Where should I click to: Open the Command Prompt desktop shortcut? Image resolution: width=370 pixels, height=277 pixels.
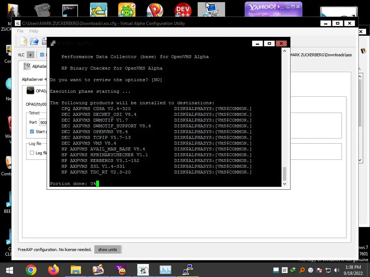coord(70,10)
